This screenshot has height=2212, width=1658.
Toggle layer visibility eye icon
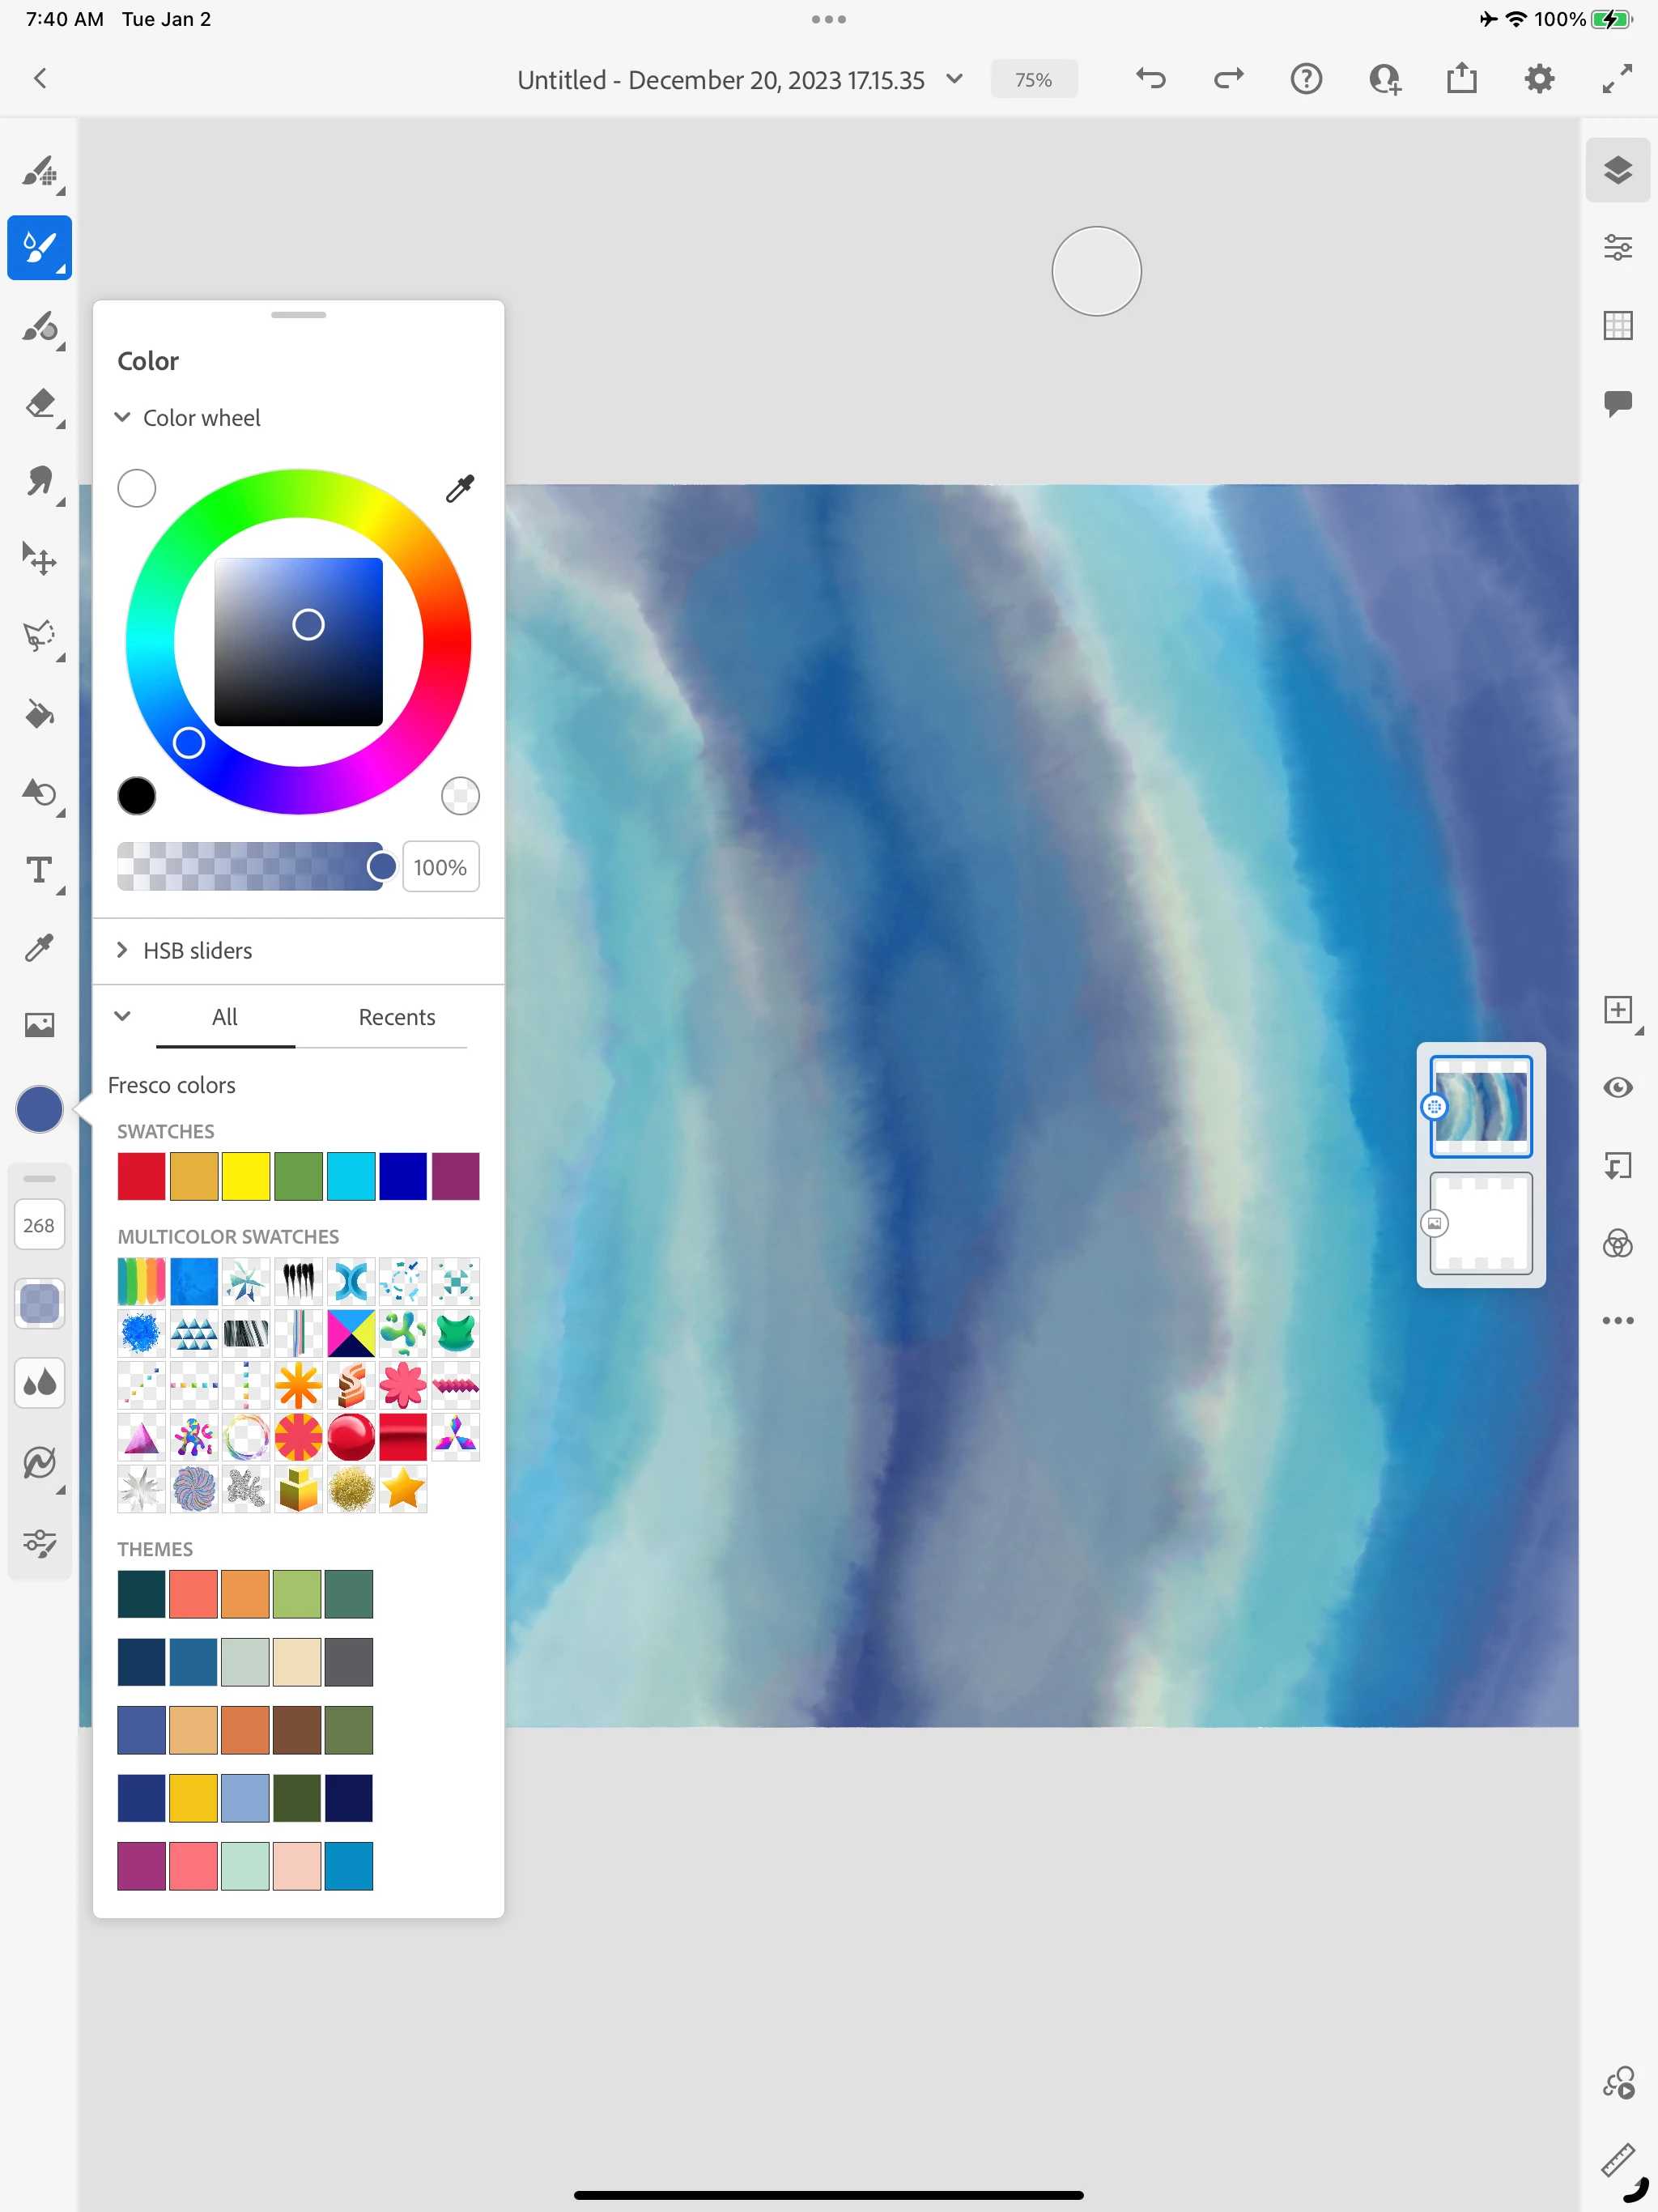(1617, 1087)
